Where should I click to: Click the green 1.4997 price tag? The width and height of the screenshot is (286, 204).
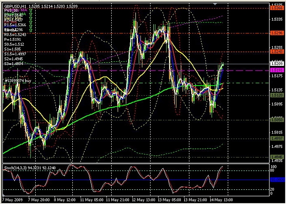click(277, 139)
